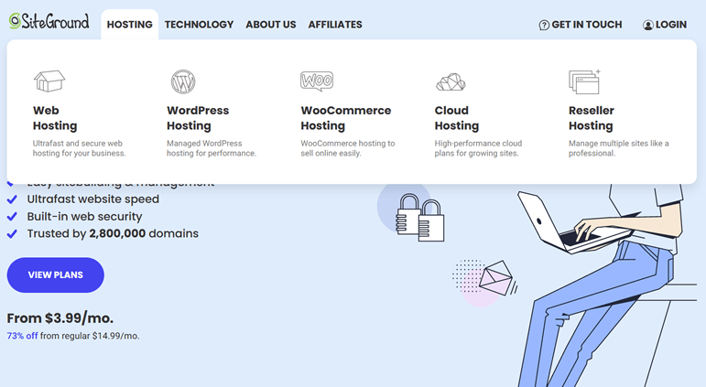706x387 pixels.
Task: Open the Web Hosting house icon
Action: 49,81
